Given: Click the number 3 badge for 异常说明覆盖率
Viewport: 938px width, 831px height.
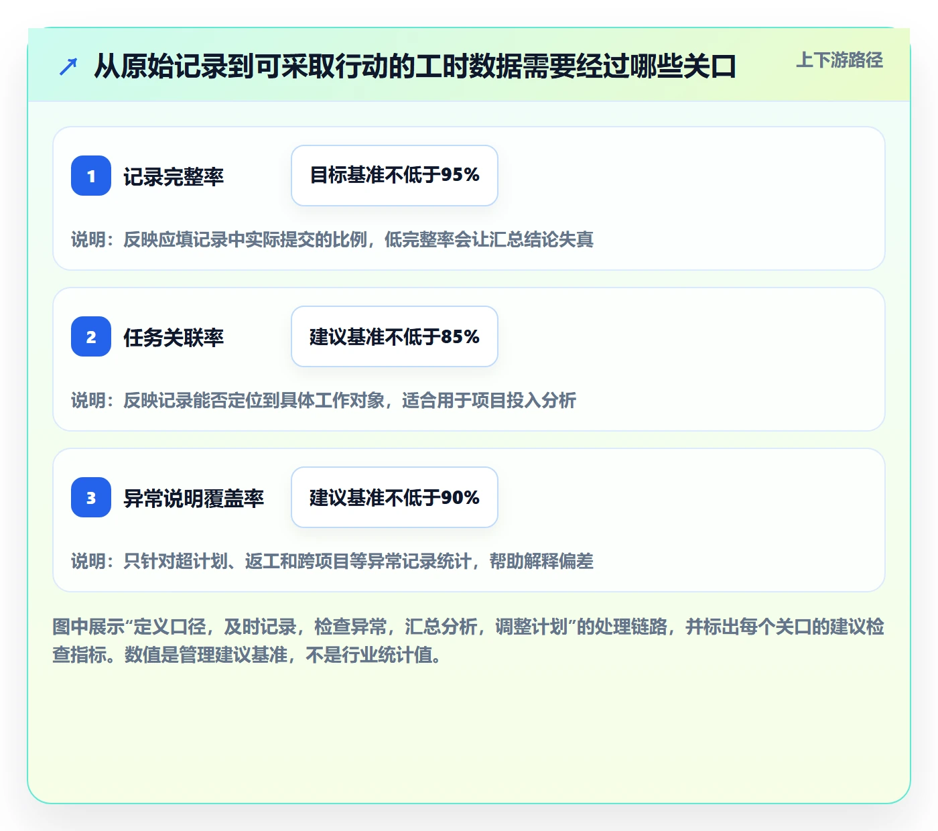Looking at the screenshot, I should [x=91, y=497].
